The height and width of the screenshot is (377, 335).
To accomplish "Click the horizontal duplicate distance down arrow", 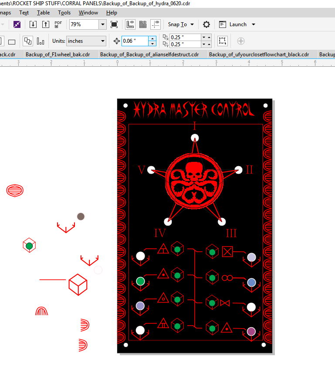I will pos(204,37).
